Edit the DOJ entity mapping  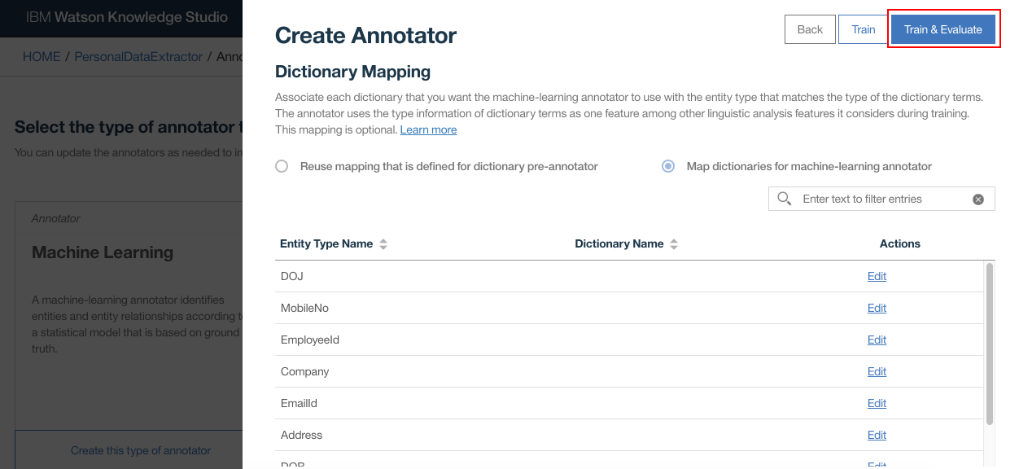pos(877,276)
